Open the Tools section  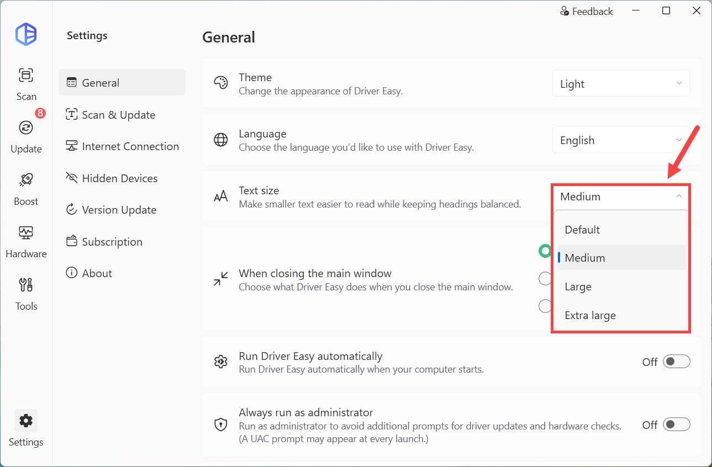26,294
